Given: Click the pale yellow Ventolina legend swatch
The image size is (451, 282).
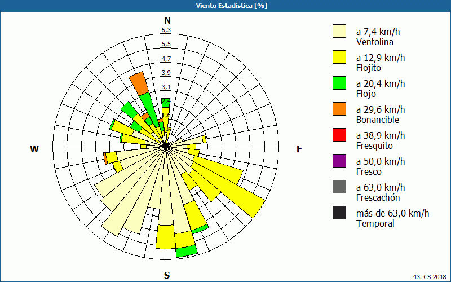Looking at the screenshot, I should (339, 31).
